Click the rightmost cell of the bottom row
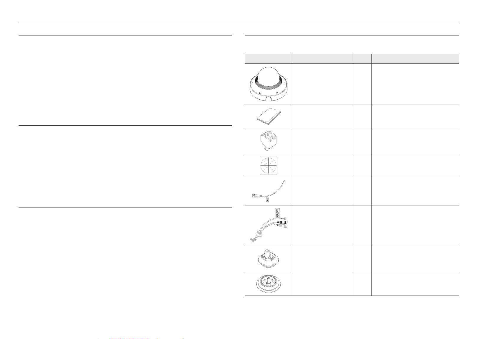 click(x=415, y=284)
